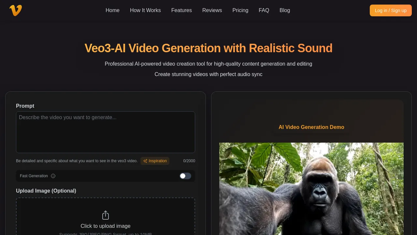Open the FAQ nav link
The image size is (417, 235).
coord(264,10)
